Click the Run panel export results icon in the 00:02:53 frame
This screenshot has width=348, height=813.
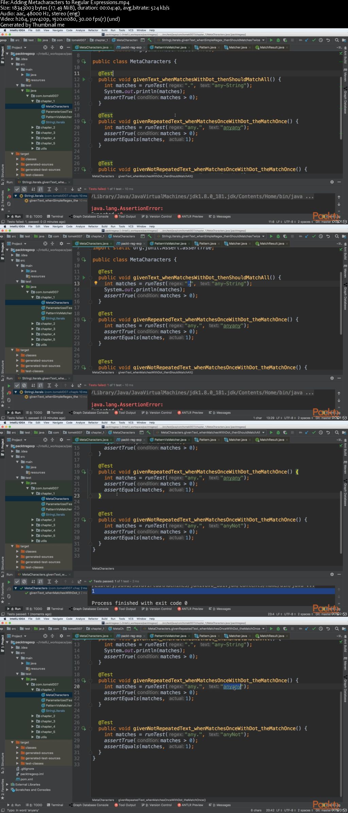coord(80,581)
